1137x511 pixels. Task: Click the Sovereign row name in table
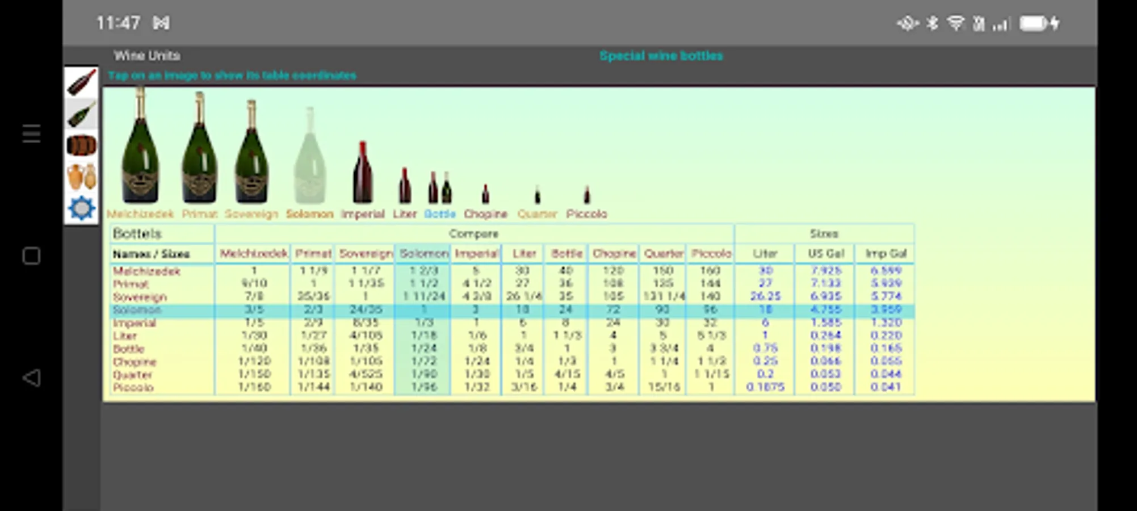140,297
